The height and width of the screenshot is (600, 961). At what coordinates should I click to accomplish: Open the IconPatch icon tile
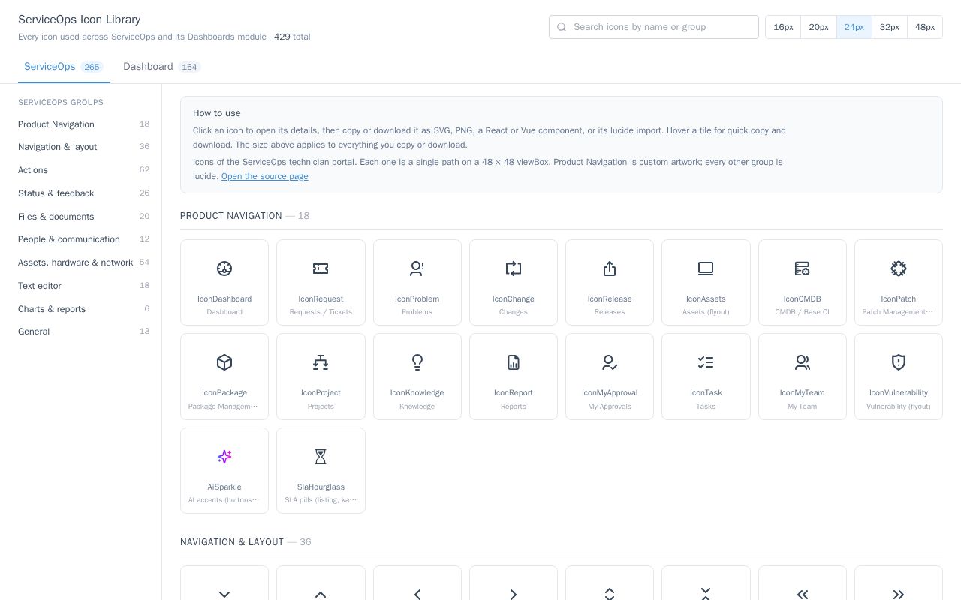point(899,283)
